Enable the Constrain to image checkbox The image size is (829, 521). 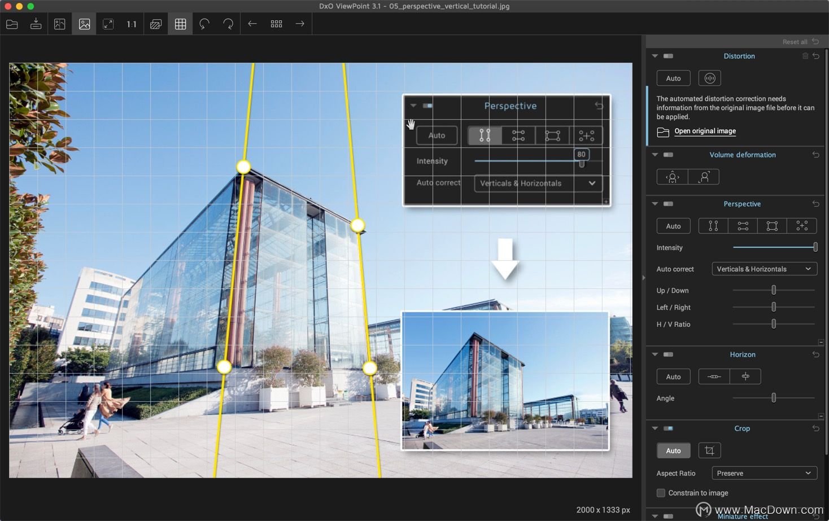(660, 493)
